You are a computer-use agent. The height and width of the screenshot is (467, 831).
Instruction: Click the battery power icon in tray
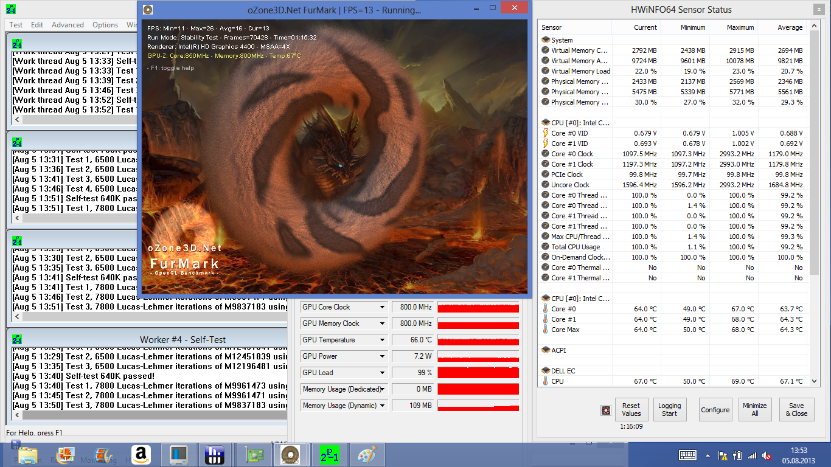(x=737, y=455)
